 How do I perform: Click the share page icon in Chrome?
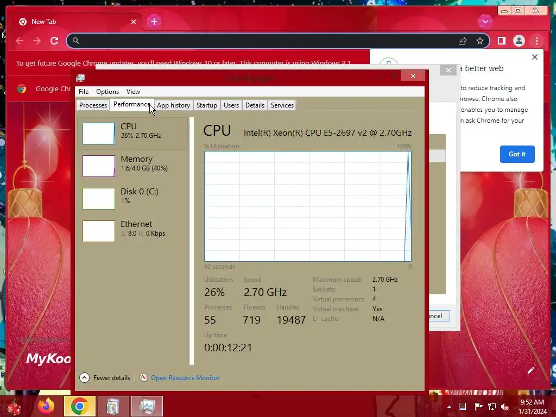point(463,41)
